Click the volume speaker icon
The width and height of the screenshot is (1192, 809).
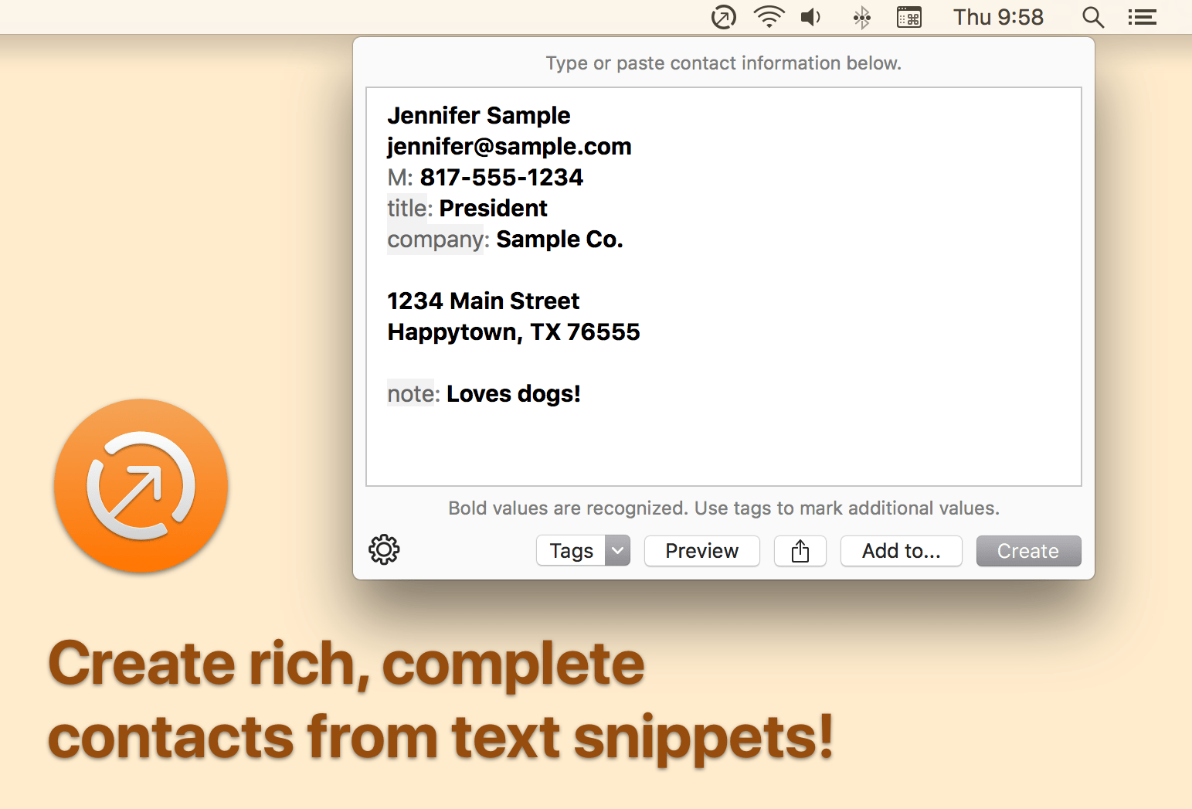810,17
